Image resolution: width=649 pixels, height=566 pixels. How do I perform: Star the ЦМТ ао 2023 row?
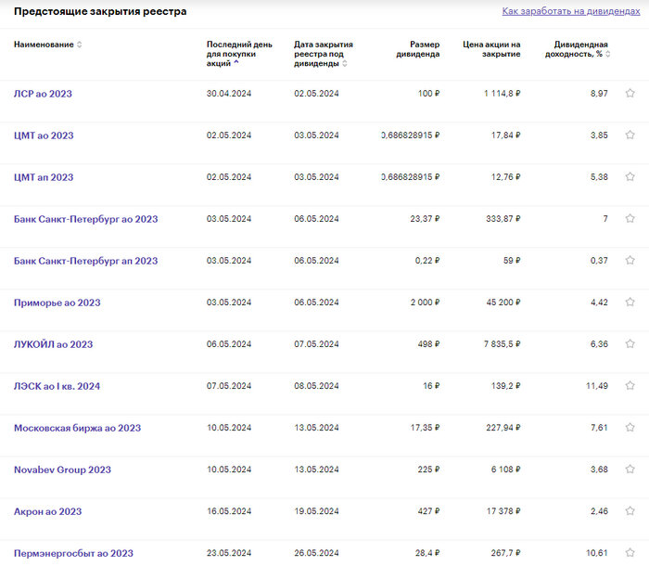coord(630,135)
